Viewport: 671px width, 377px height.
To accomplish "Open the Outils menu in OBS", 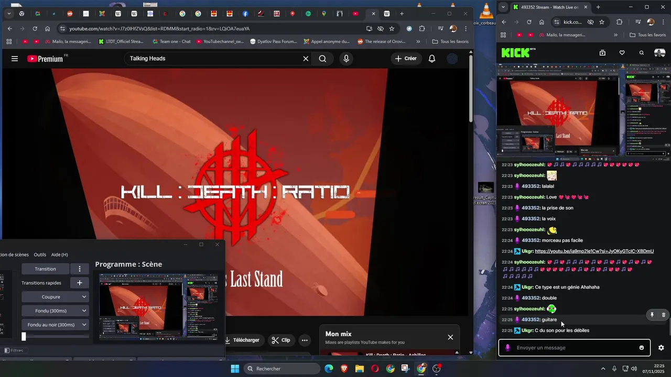I will [x=40, y=254].
